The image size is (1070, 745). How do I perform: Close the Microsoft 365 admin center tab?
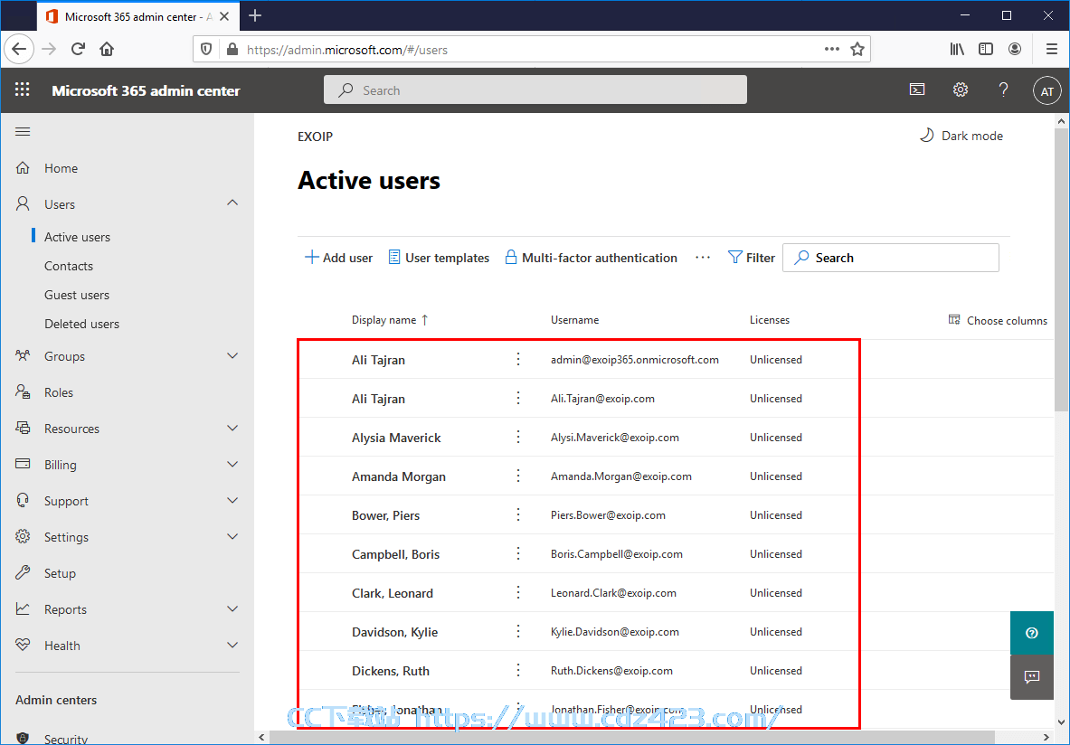pyautogui.click(x=223, y=16)
